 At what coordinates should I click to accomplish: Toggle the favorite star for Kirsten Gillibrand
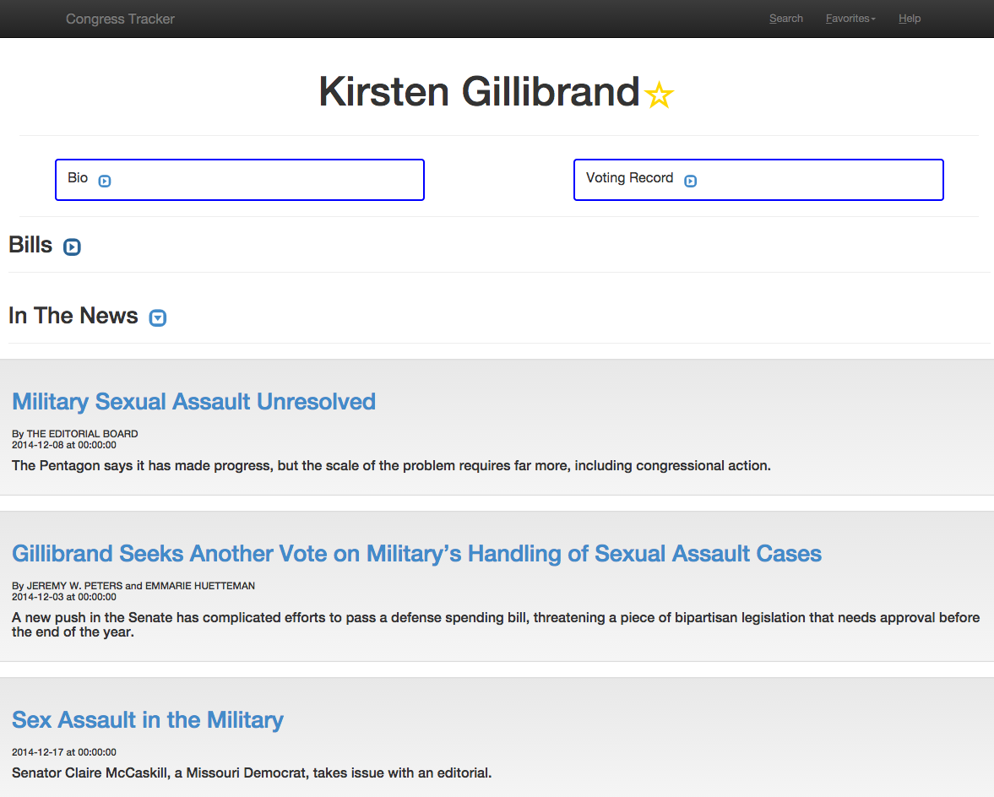[x=659, y=95]
